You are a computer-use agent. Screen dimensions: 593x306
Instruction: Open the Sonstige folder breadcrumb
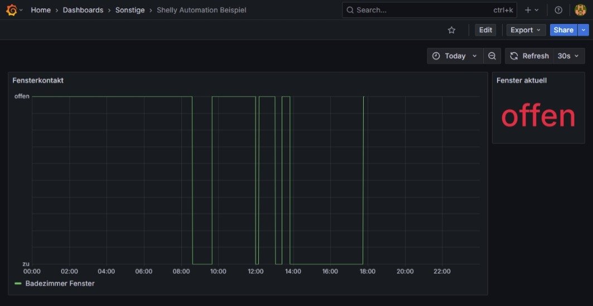tap(129, 10)
